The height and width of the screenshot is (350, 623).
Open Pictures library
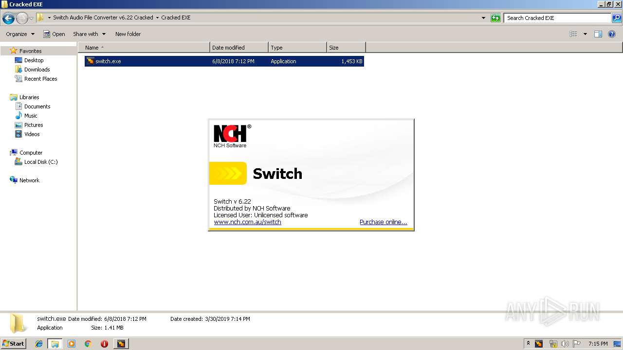pyautogui.click(x=34, y=125)
